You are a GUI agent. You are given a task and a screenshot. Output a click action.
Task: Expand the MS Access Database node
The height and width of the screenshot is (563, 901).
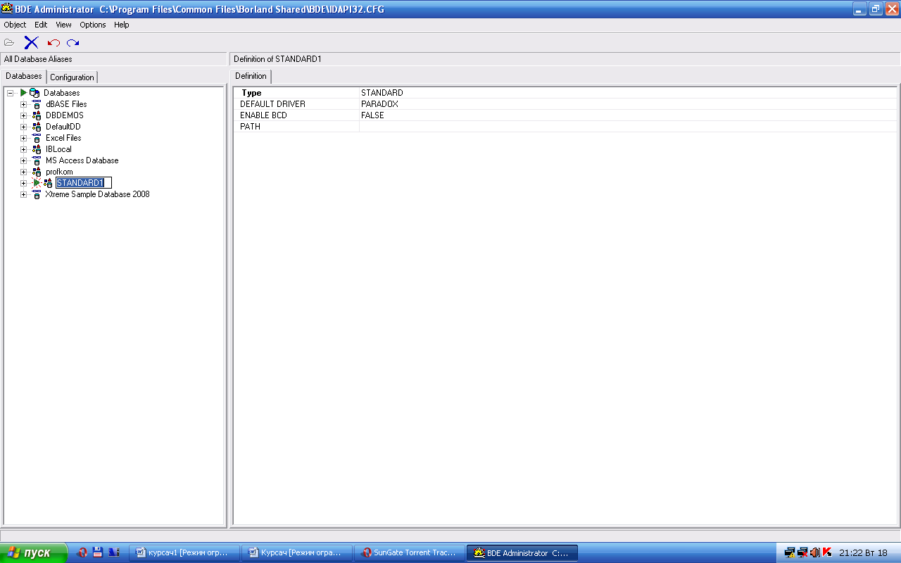pos(23,160)
